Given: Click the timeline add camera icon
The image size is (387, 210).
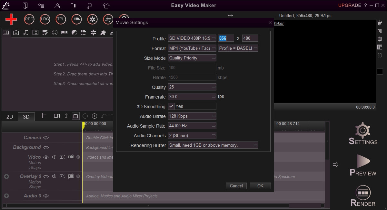Looking at the screenshot, I should [57, 116].
